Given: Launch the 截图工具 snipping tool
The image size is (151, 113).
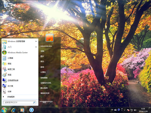Looking at the screenshot, I should pos(20,69).
